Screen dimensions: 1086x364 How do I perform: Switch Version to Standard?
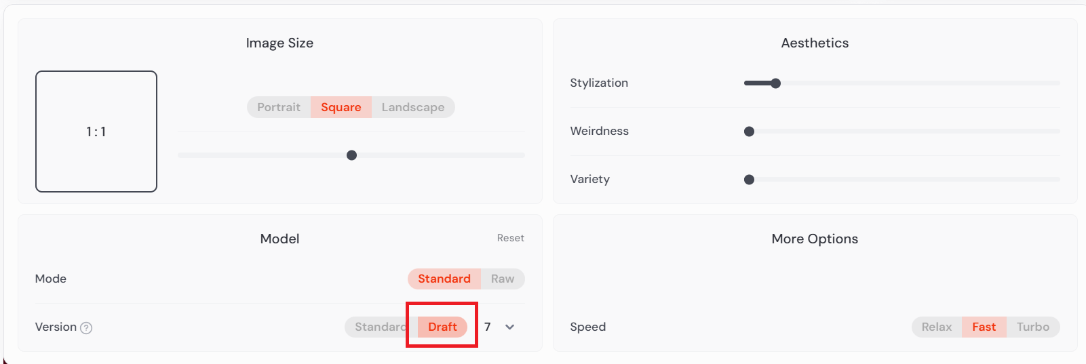(379, 327)
